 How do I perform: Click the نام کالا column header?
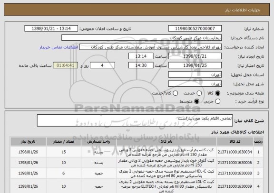166,141
